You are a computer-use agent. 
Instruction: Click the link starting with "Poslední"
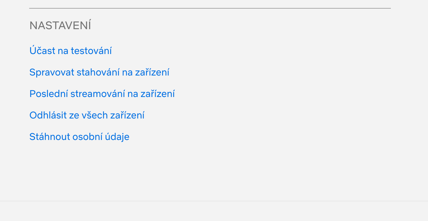tap(102, 94)
